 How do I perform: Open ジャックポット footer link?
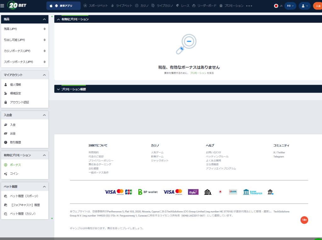point(159,161)
